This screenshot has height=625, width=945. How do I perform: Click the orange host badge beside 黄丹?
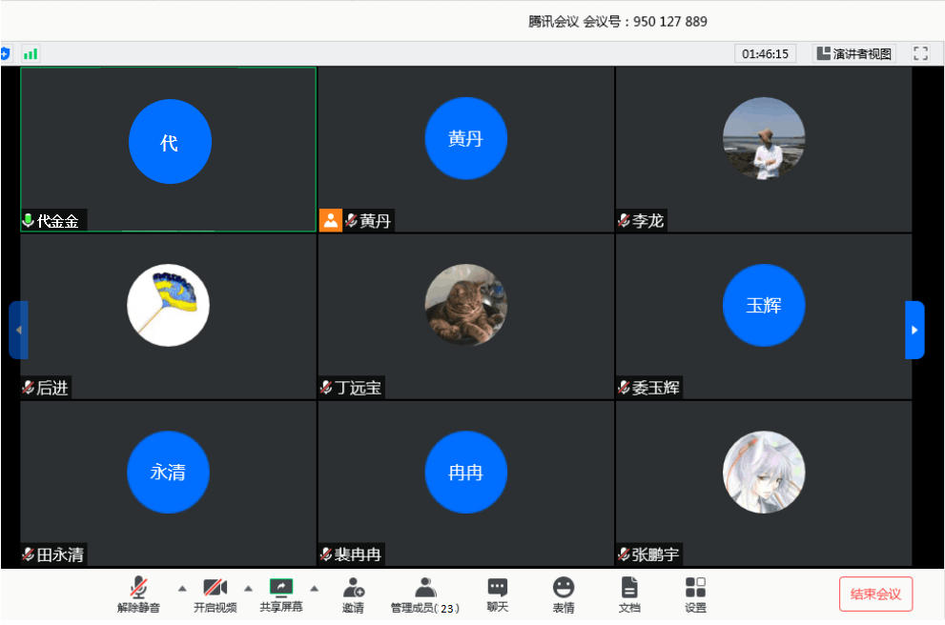click(x=331, y=220)
